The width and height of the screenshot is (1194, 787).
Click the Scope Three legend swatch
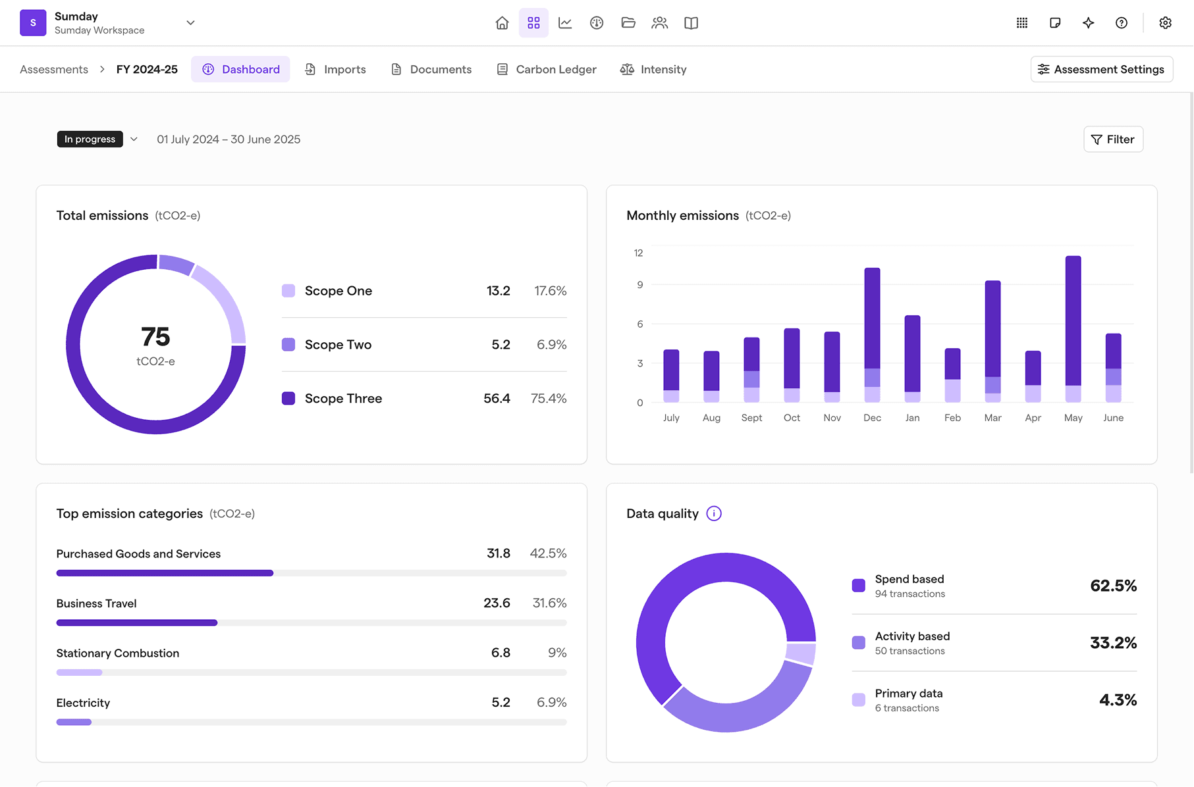[288, 398]
